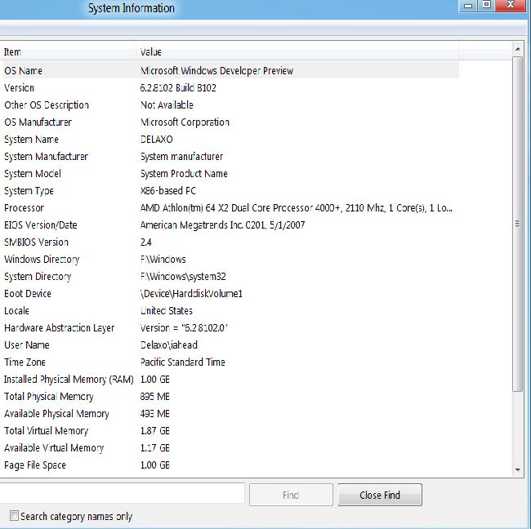The width and height of the screenshot is (531, 529).
Task: Select the Other OS Description row
Action: (x=231, y=105)
